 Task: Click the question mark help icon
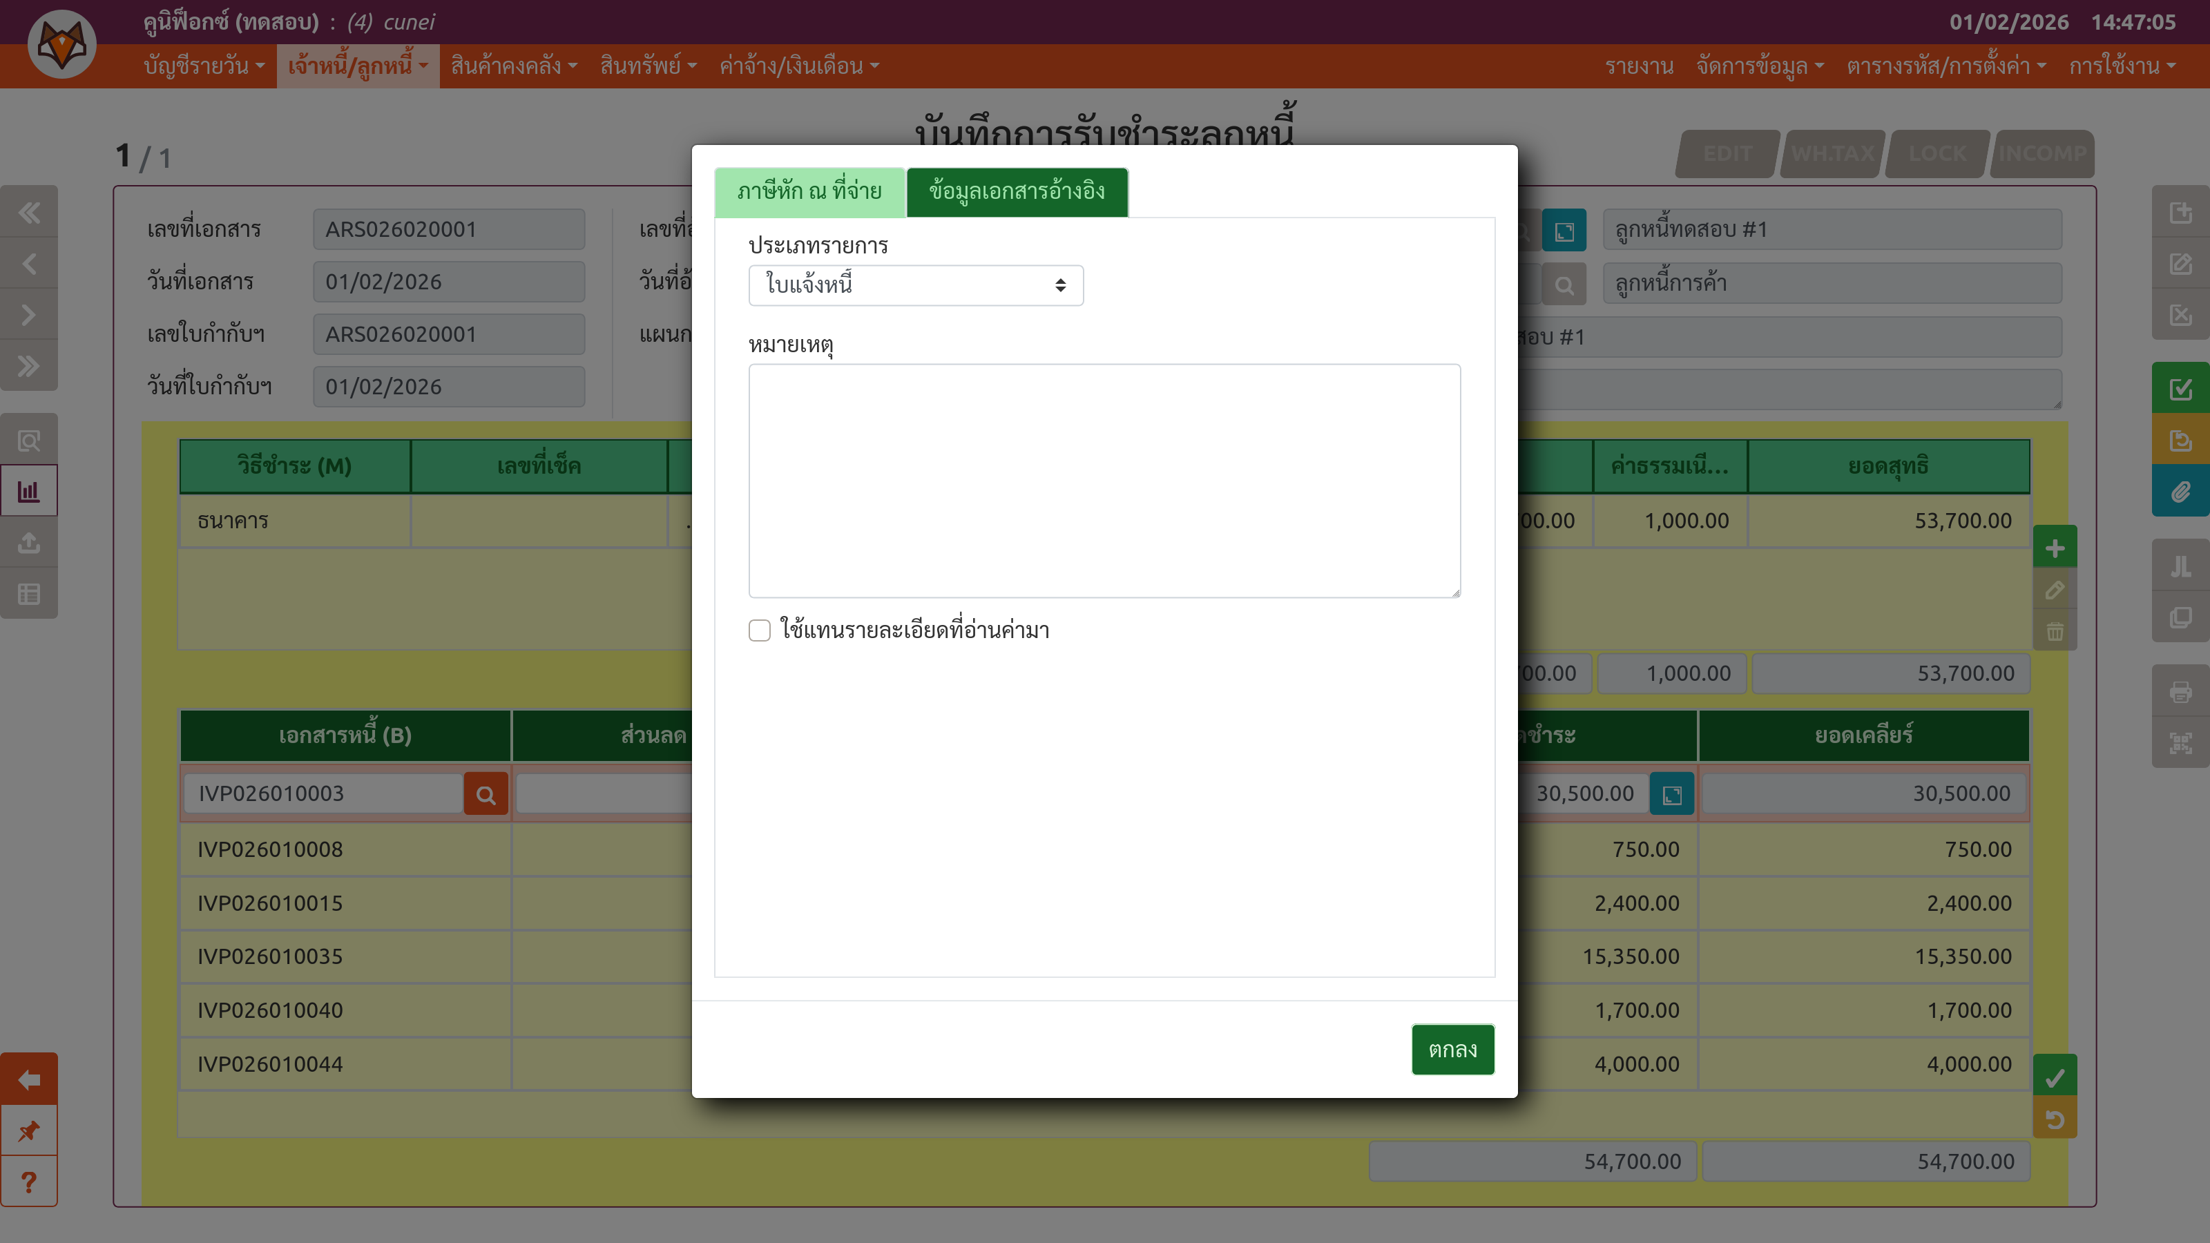point(29,1182)
